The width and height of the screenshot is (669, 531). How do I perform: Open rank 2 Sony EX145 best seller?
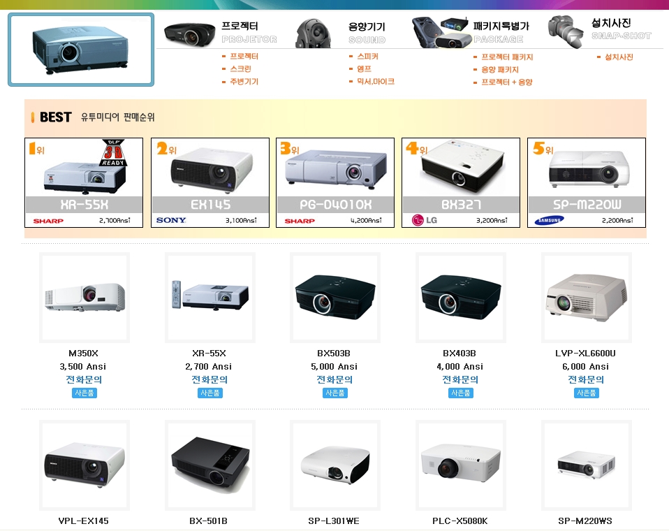click(x=210, y=182)
